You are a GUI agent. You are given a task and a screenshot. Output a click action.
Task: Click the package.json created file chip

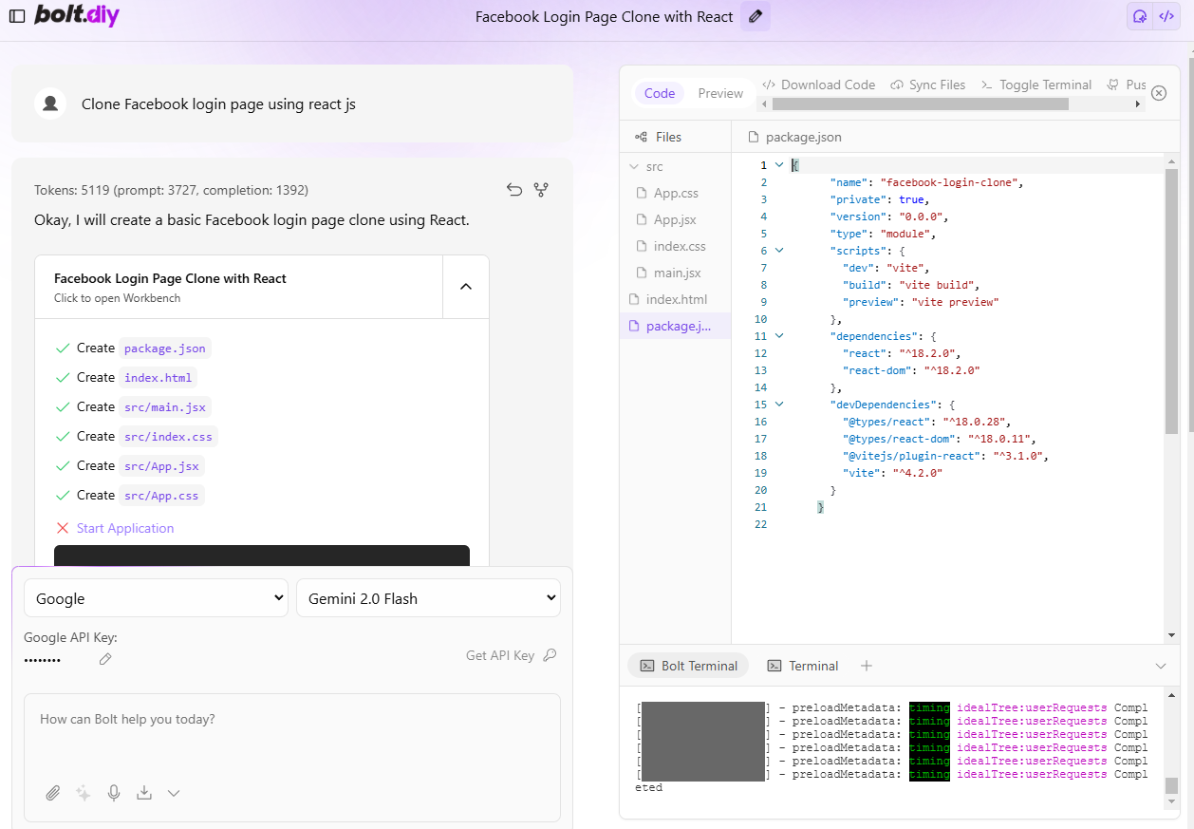[x=165, y=349]
